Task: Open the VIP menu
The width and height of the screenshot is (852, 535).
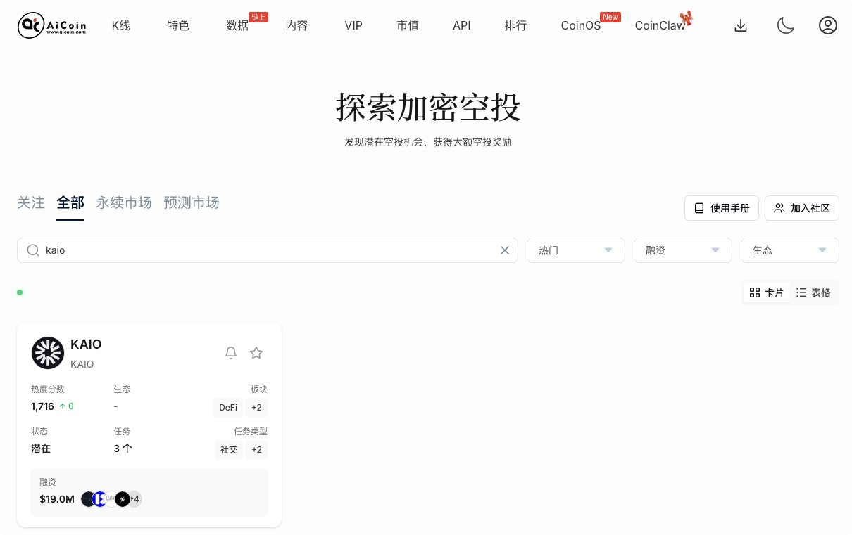Action: [x=353, y=26]
